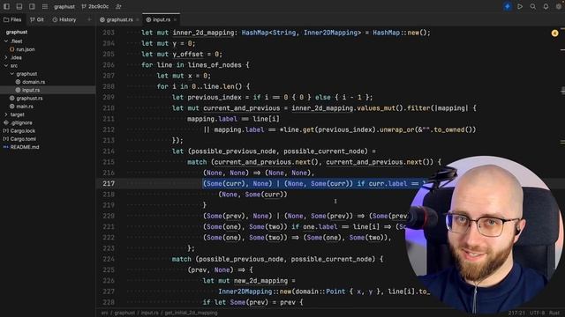565x317 pixels.
Task: Toggle the left panel visibility icon
Action: (x=6, y=6)
